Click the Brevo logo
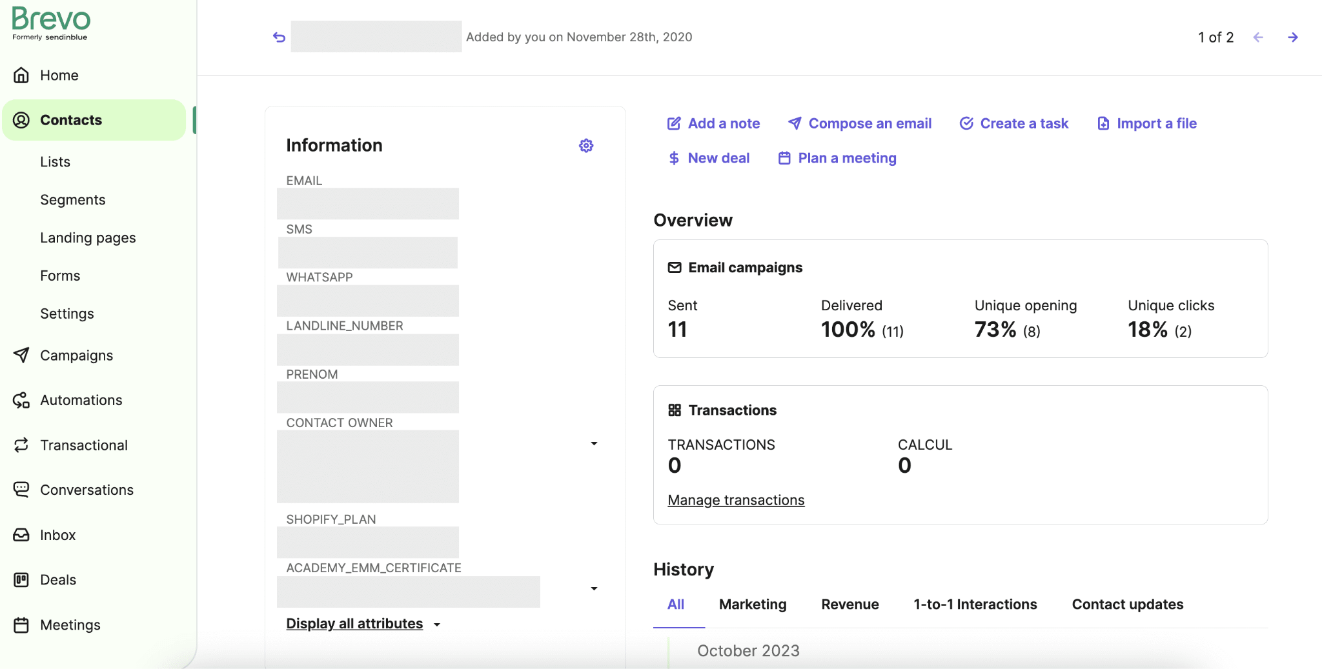Image resolution: width=1322 pixels, height=669 pixels. 51,24
